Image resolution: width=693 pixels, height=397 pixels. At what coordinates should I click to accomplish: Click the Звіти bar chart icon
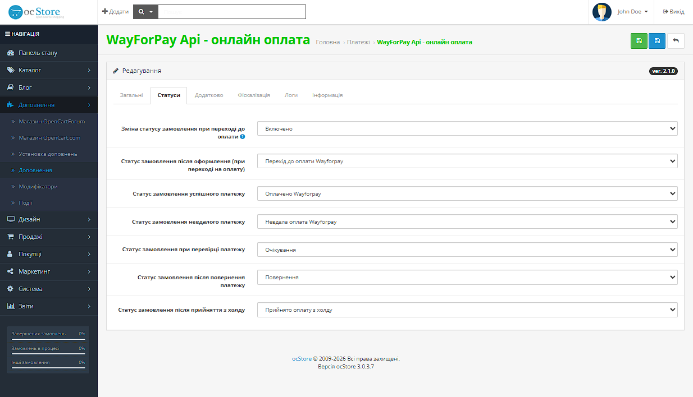click(10, 306)
